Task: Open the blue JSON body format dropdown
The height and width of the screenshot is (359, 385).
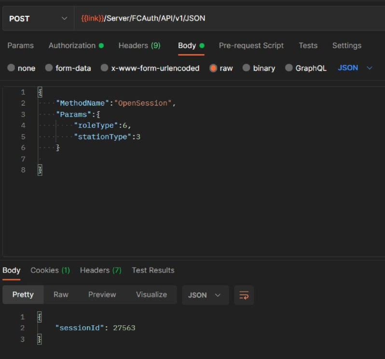Action: 355,68
